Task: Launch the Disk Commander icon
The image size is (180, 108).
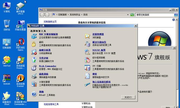Action: click(x=34, y=68)
